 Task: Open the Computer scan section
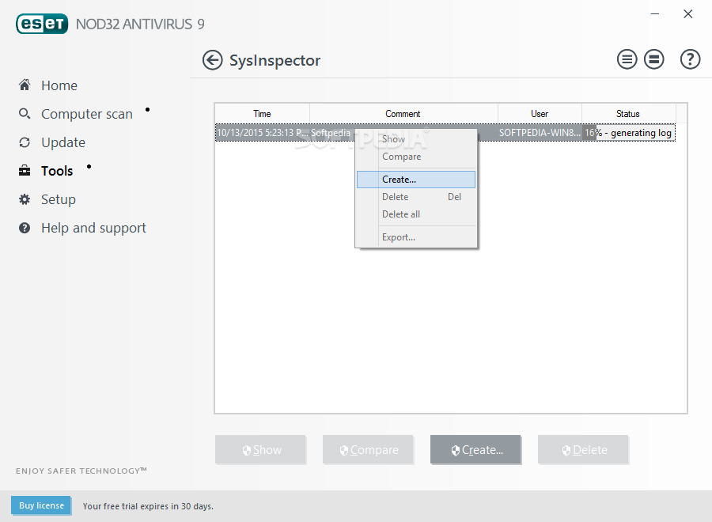coord(87,114)
